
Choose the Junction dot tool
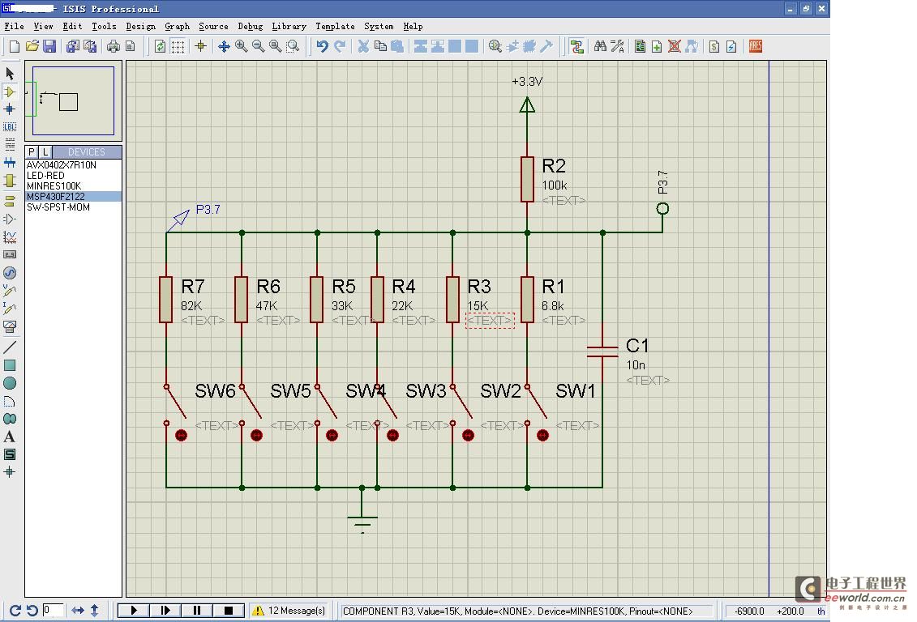(x=10, y=109)
